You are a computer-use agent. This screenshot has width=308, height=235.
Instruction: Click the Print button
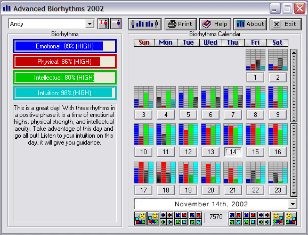point(181,24)
